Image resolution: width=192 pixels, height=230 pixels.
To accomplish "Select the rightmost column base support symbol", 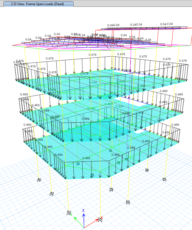I will pyautogui.click(x=164, y=179).
